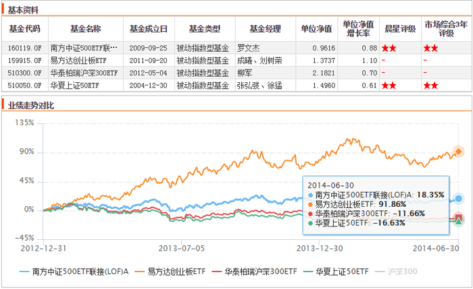This screenshot has width=473, height=289.
Task: Click the green triangle marker at chart end
Action: point(459,222)
